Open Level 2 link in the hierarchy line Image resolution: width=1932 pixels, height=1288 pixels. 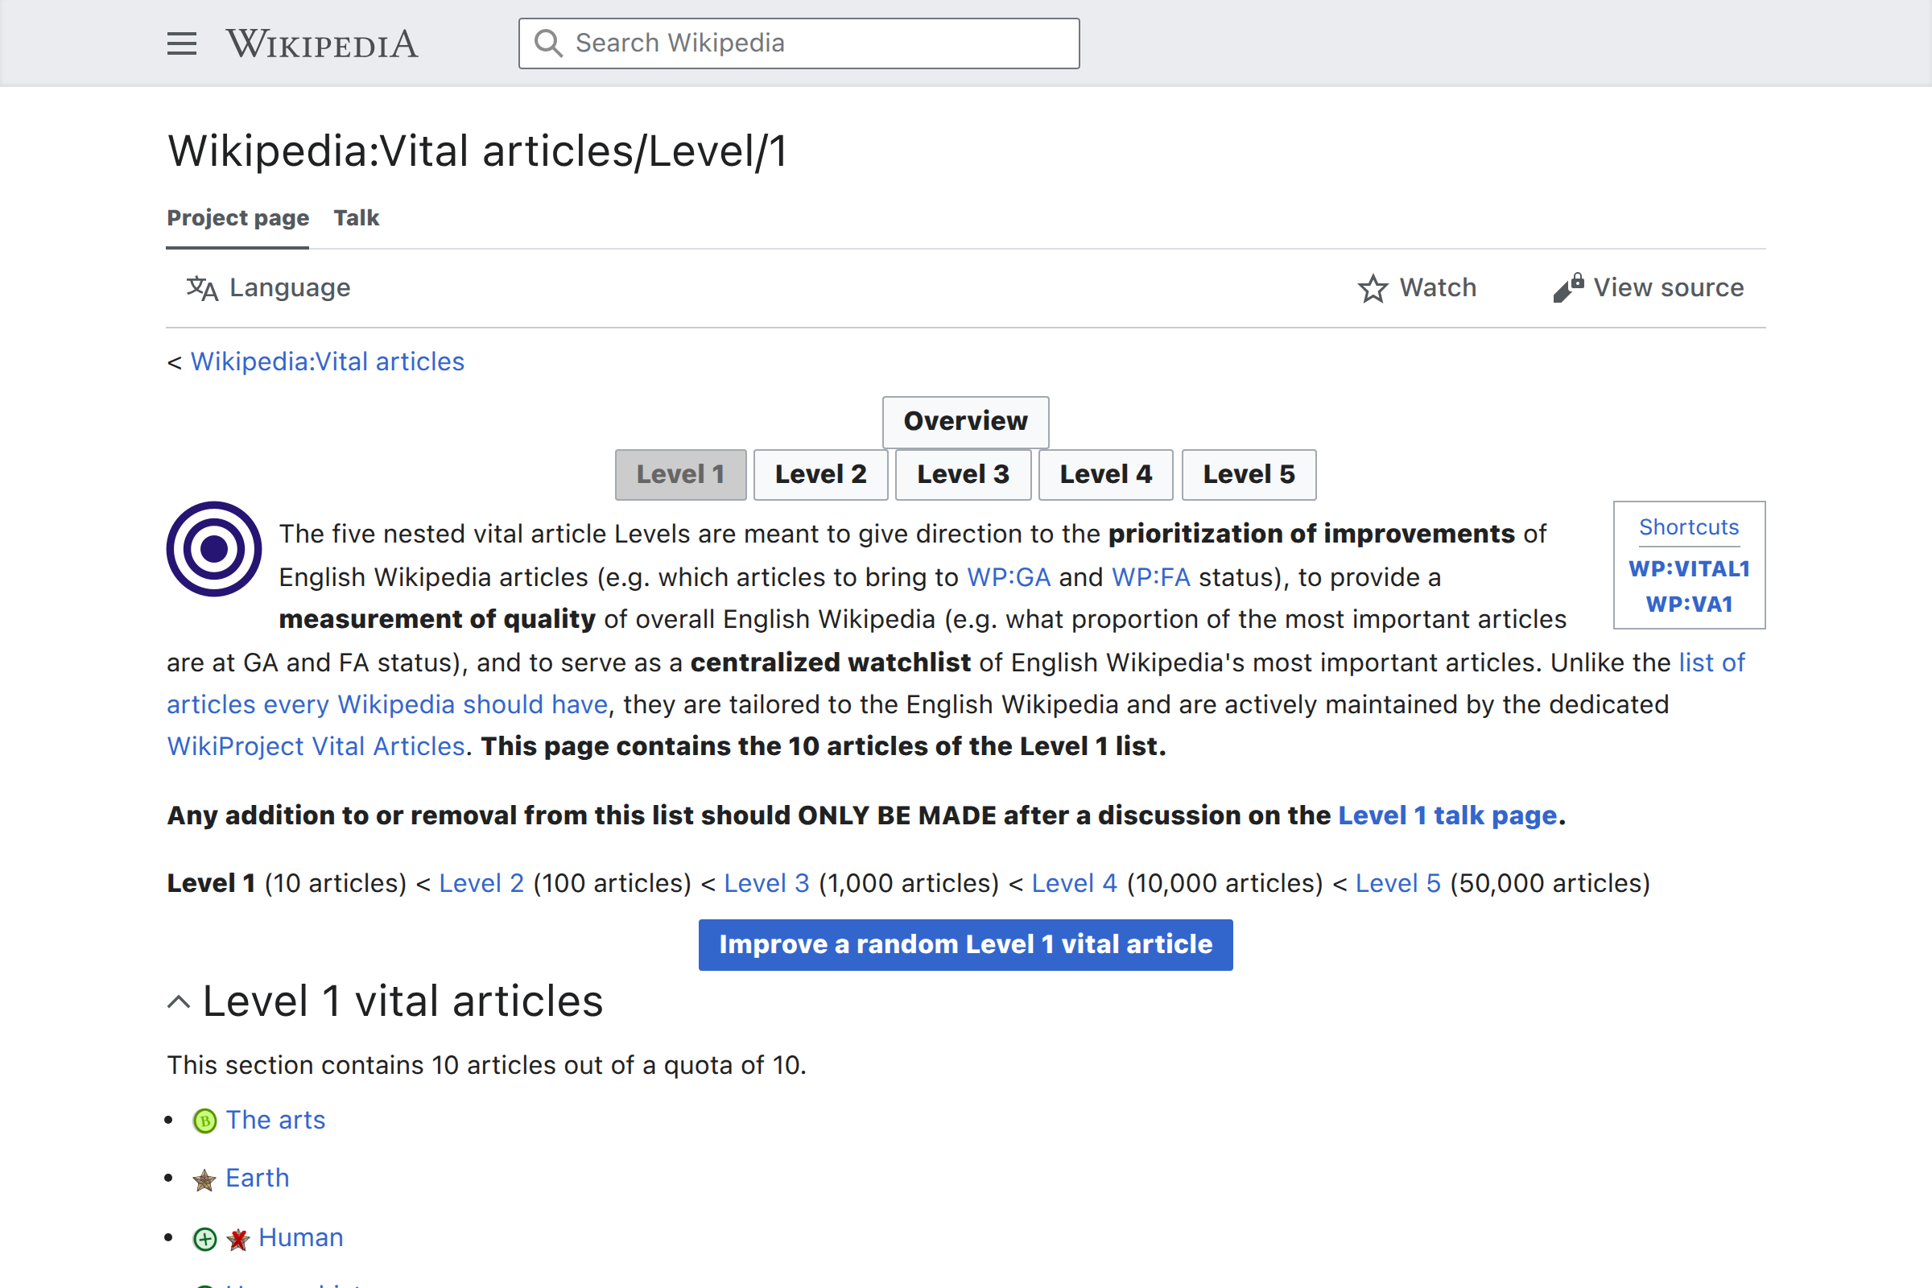click(x=481, y=884)
